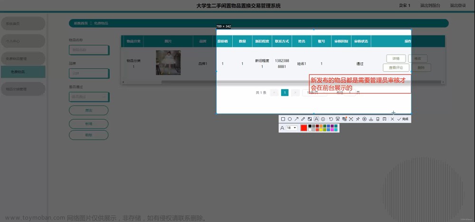475x222 pixels.
Task: Pick the small red swatch beside yellow
Action: click(x=317, y=130)
